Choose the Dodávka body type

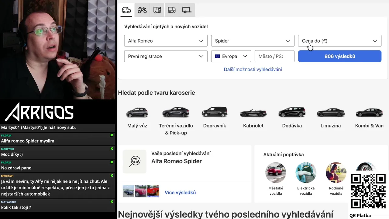point(292,117)
